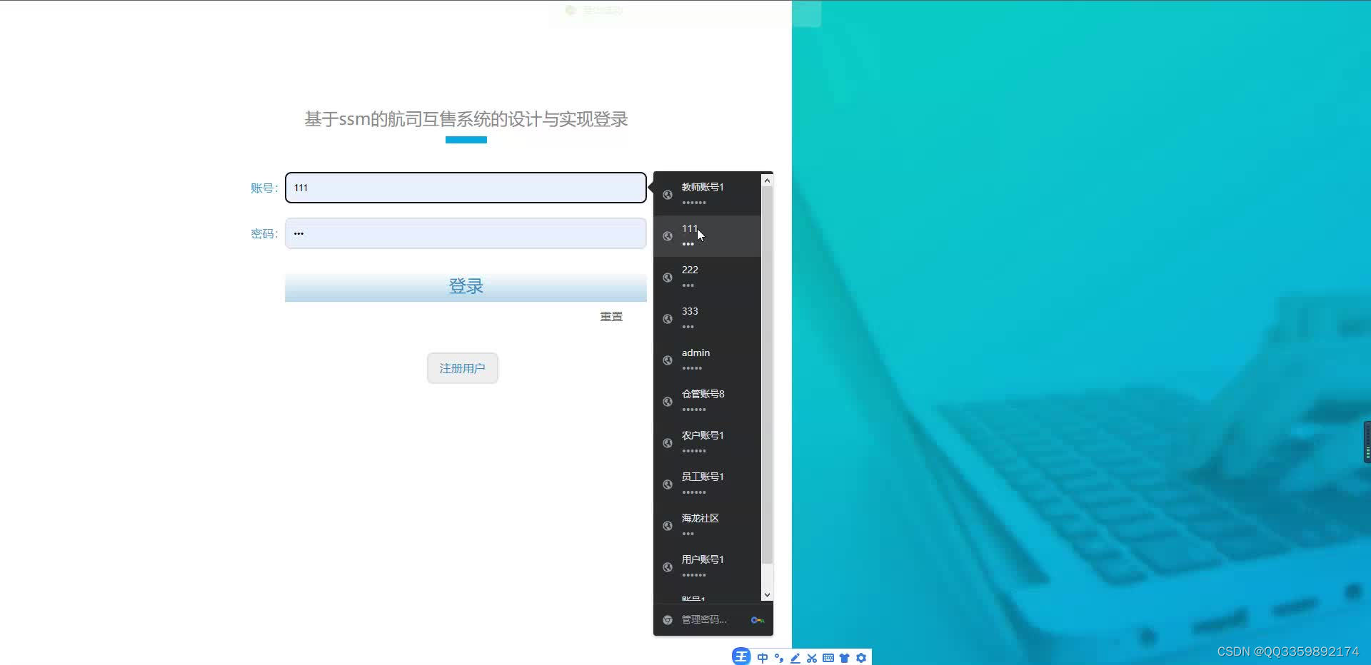Image resolution: width=1371 pixels, height=665 pixels.
Task: Click the globe icon for 教师账号1 entry
Action: (x=668, y=195)
